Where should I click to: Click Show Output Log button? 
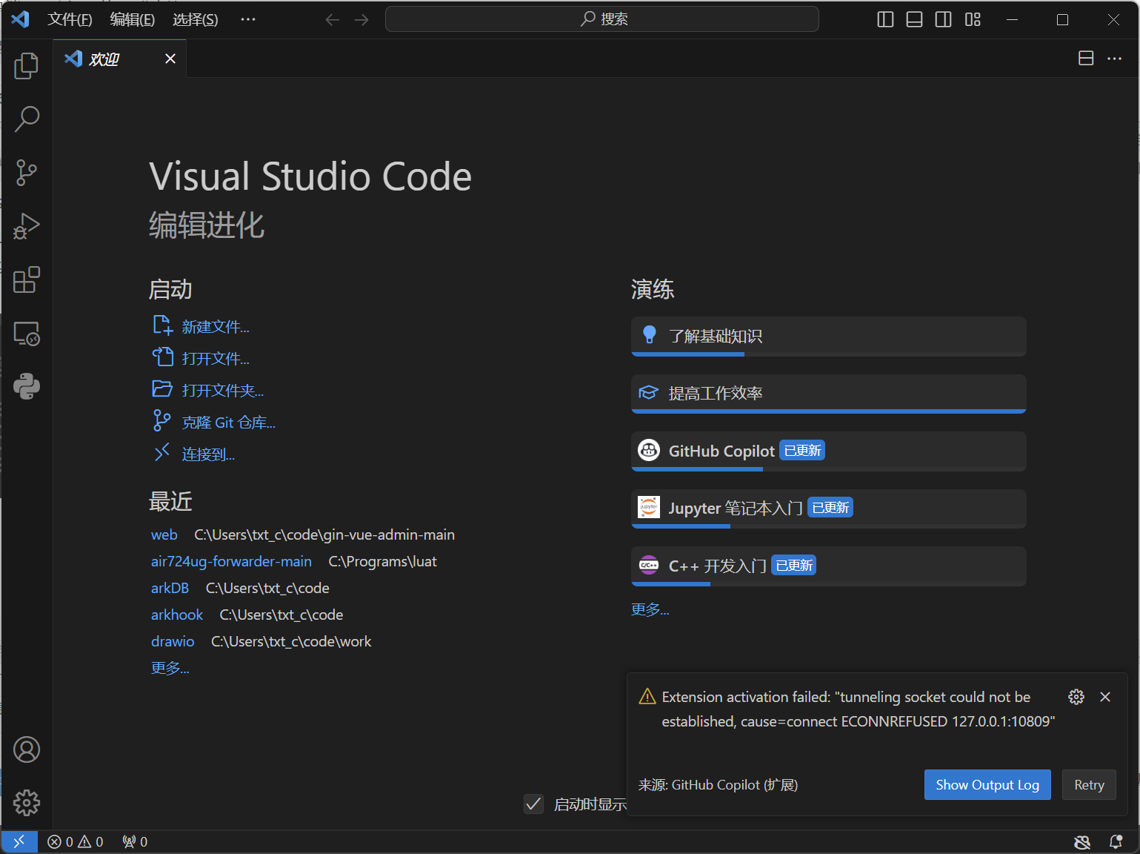tap(987, 785)
